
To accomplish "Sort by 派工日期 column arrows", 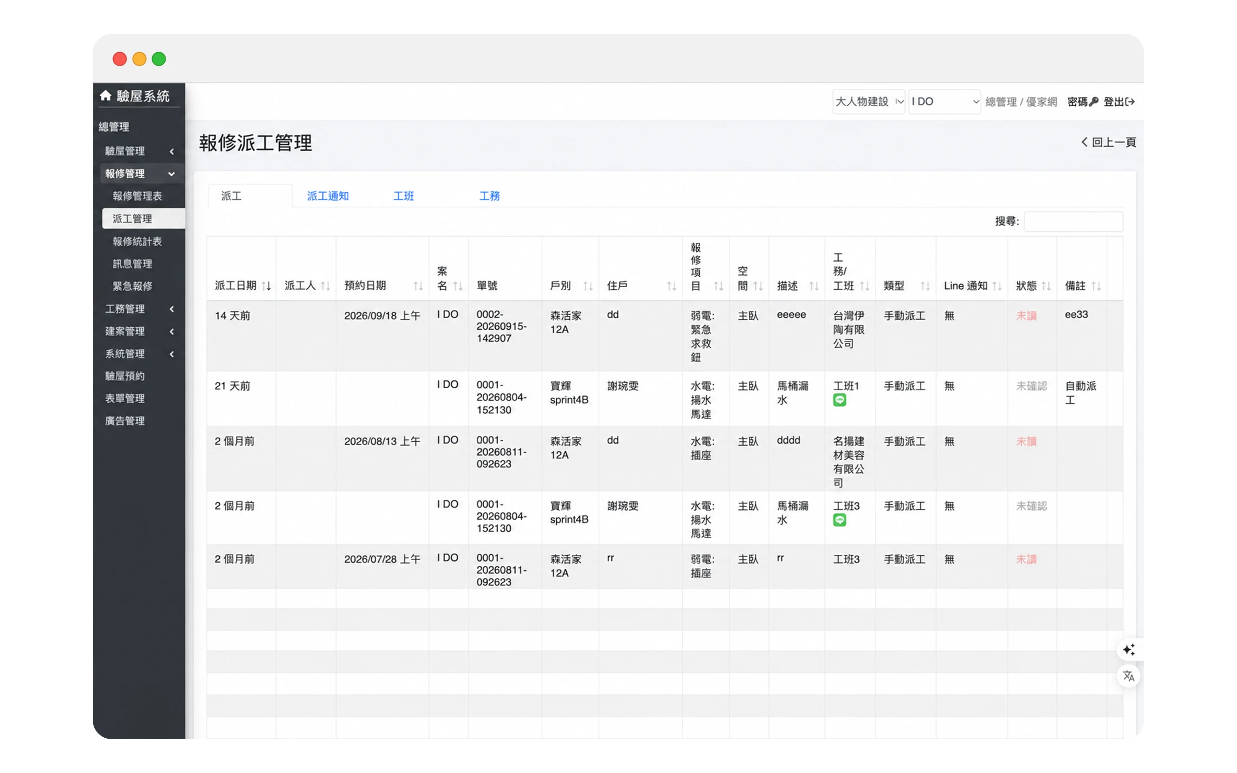I will [x=267, y=286].
